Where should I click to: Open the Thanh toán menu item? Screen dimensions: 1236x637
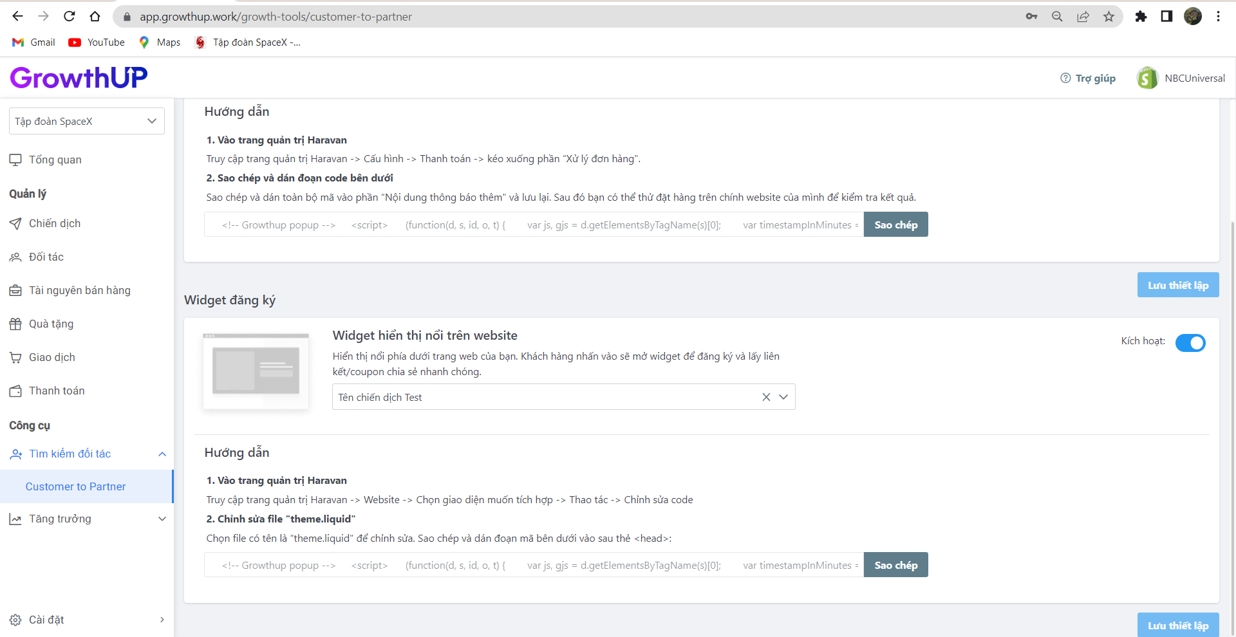point(57,391)
